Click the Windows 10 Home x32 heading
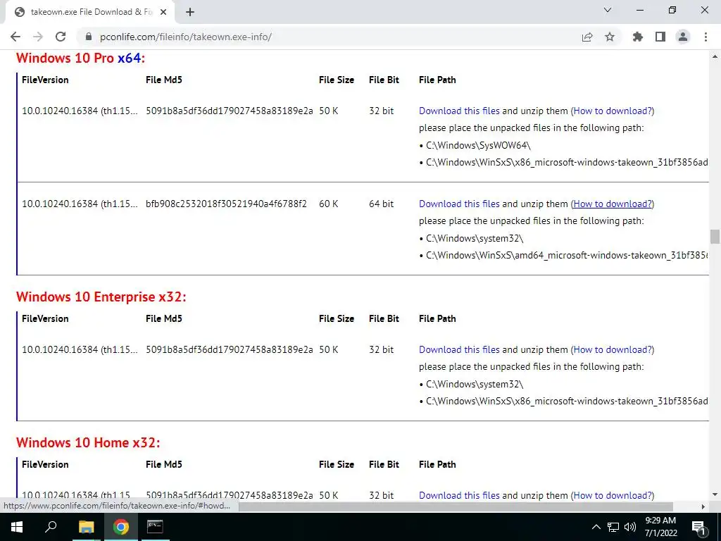This screenshot has height=541, width=721. 88,442
